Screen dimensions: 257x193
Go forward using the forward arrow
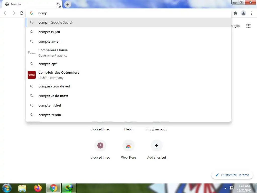point(14,13)
